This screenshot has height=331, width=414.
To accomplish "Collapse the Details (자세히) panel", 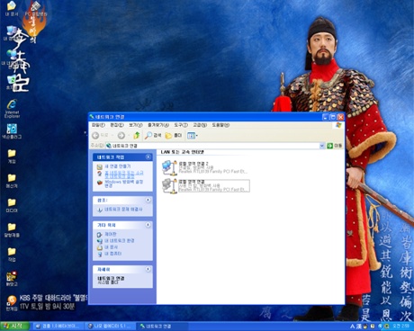I will (x=148, y=269).
